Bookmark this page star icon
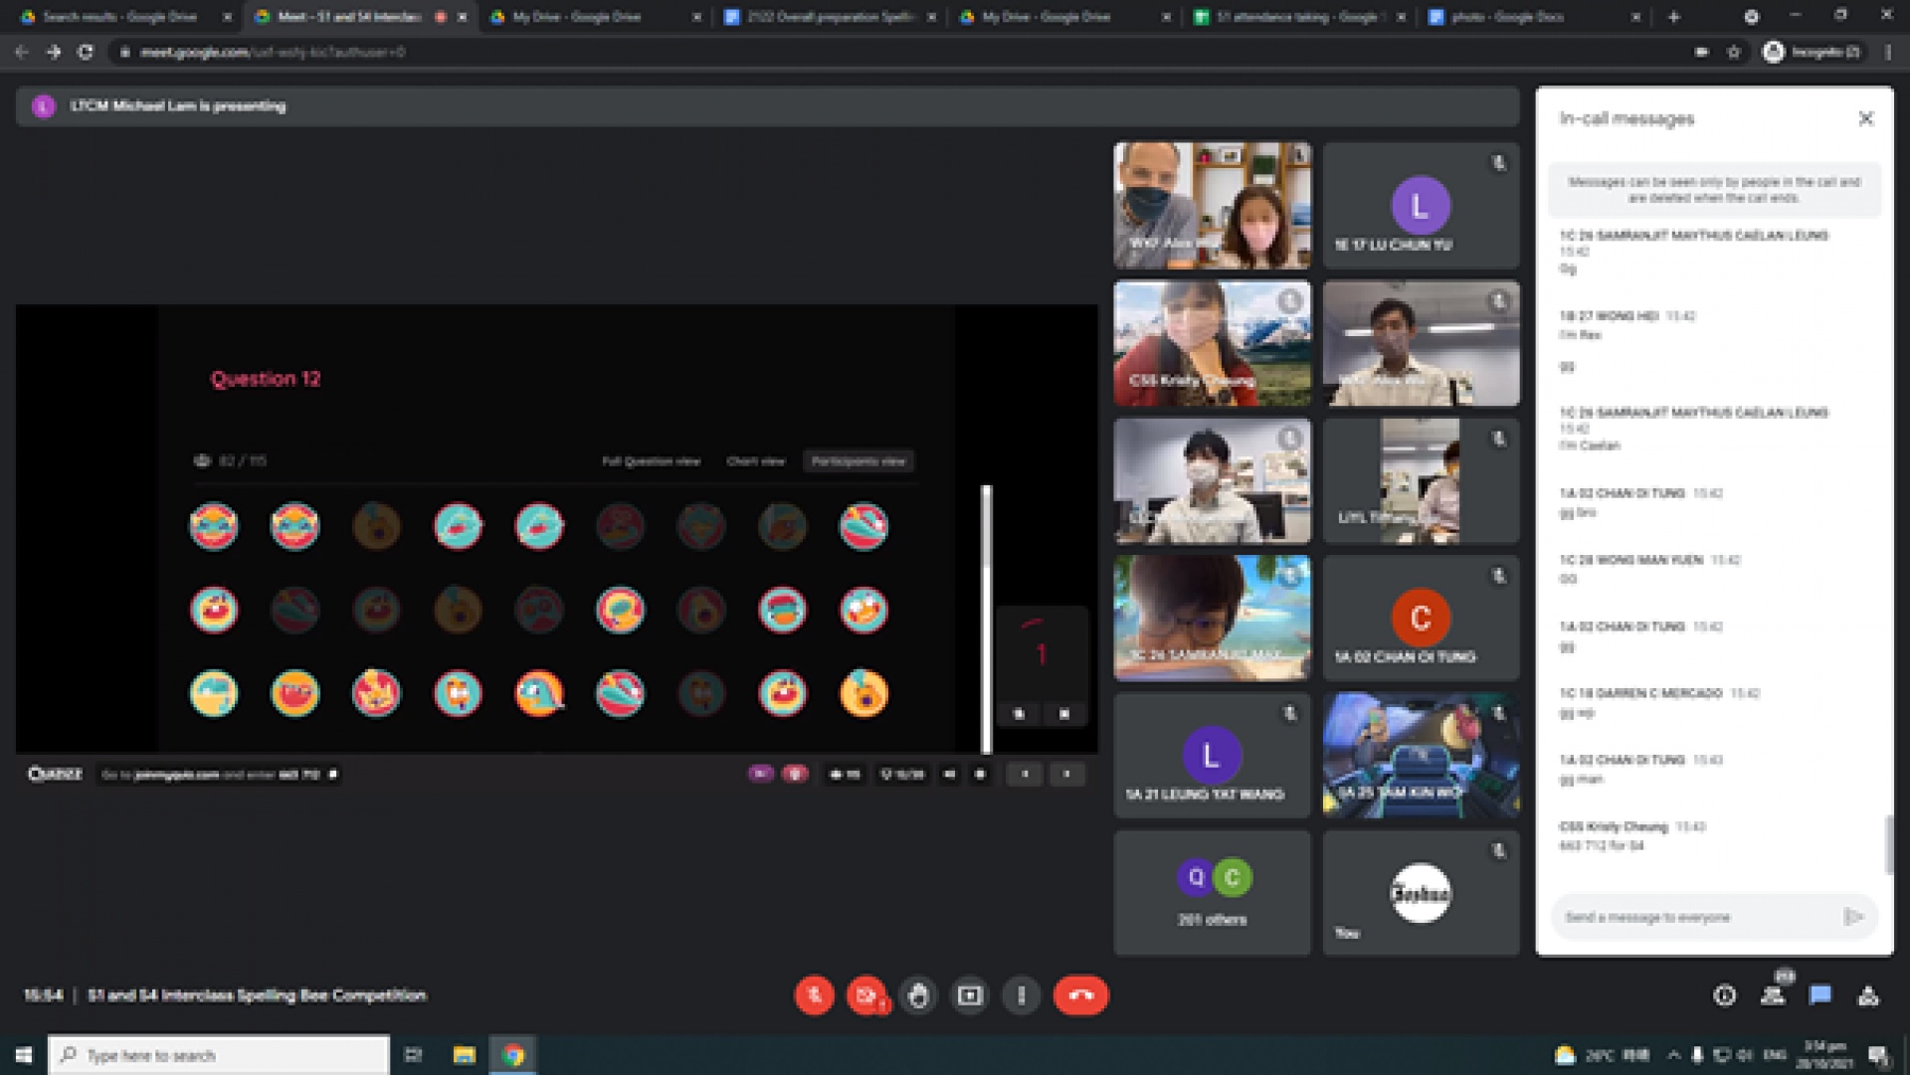The image size is (1910, 1075). (1734, 53)
